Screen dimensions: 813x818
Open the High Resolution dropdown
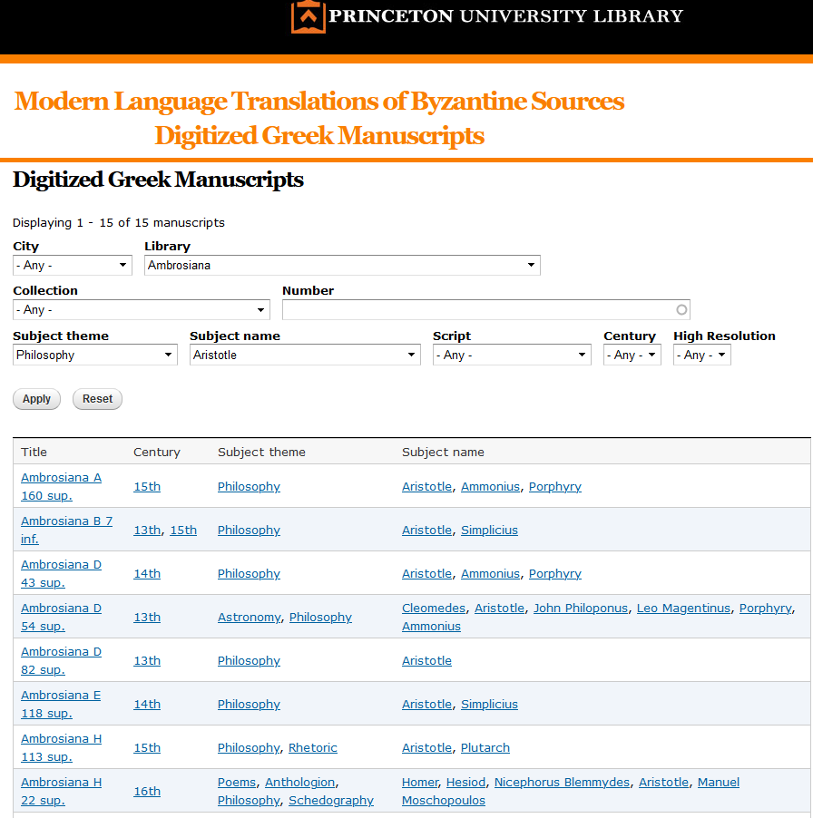click(702, 355)
